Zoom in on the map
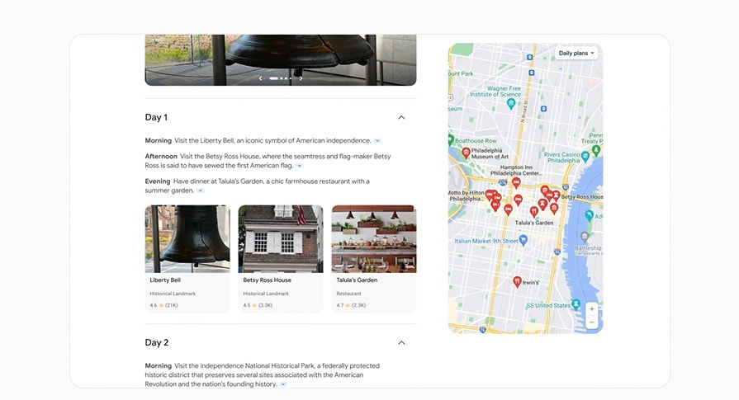This screenshot has width=739, height=400. [591, 308]
